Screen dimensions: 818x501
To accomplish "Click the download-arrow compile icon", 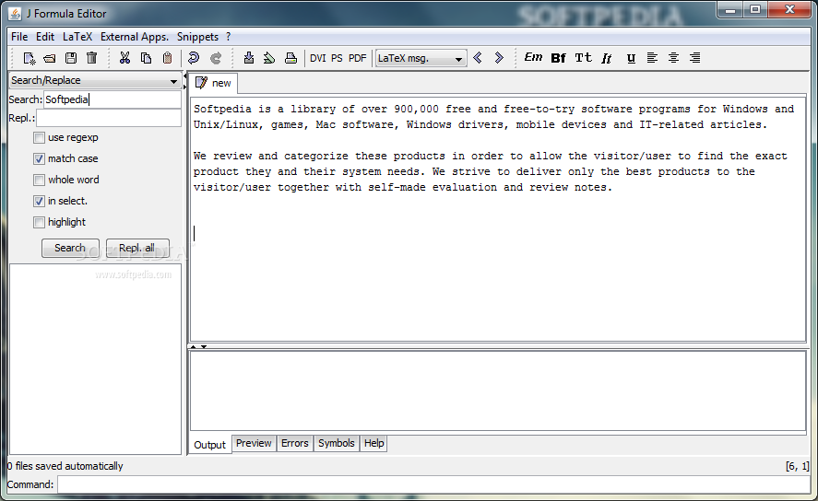I will 249,58.
